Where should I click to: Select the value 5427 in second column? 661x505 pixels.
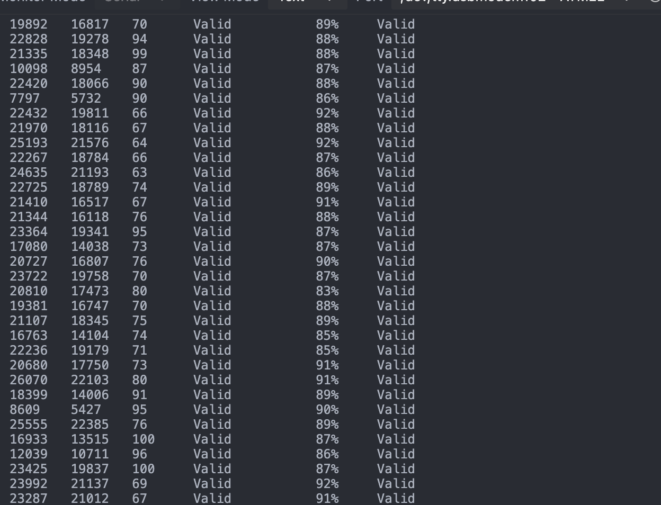click(86, 410)
